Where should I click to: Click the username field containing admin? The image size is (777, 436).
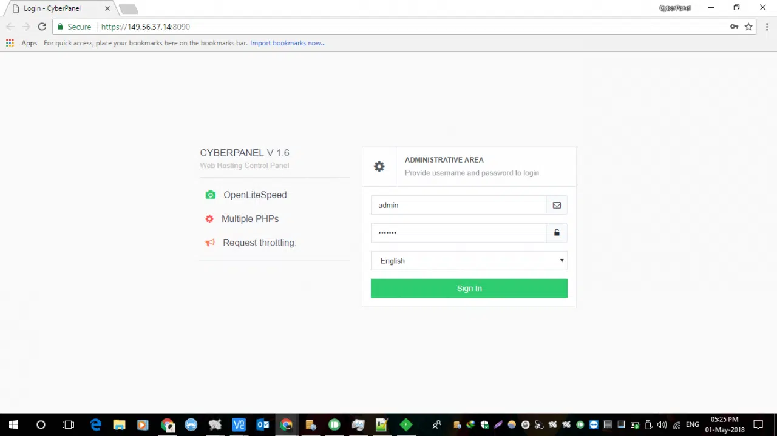coord(458,205)
